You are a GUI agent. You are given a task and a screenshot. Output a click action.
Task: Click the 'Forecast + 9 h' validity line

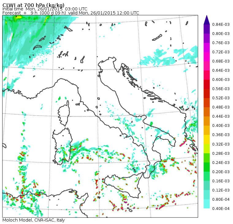pyautogui.click(x=71, y=13)
